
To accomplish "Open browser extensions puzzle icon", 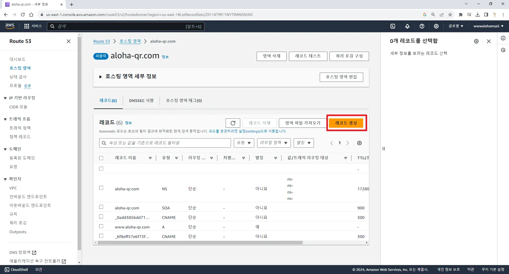I will click(461, 15).
